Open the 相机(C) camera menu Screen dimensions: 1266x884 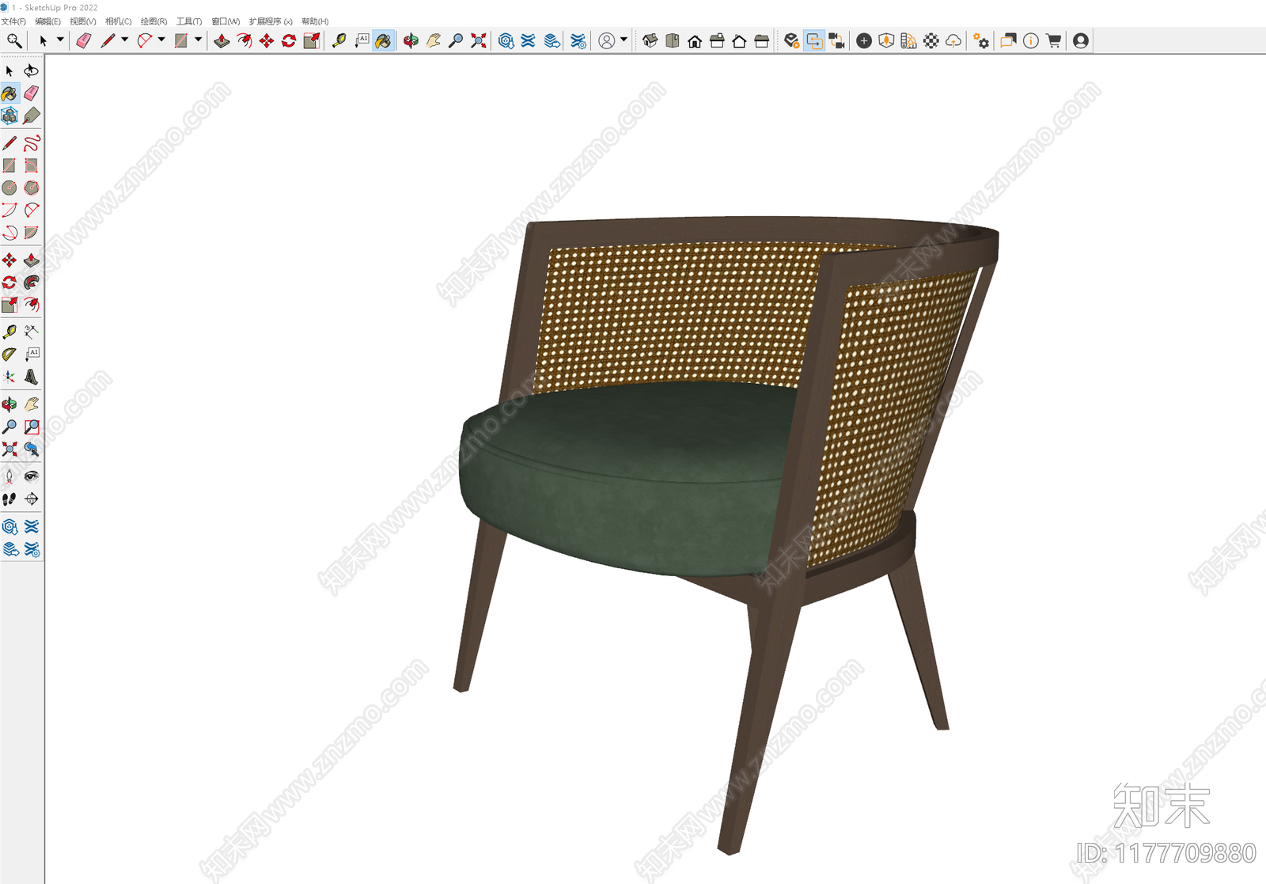click(x=118, y=21)
